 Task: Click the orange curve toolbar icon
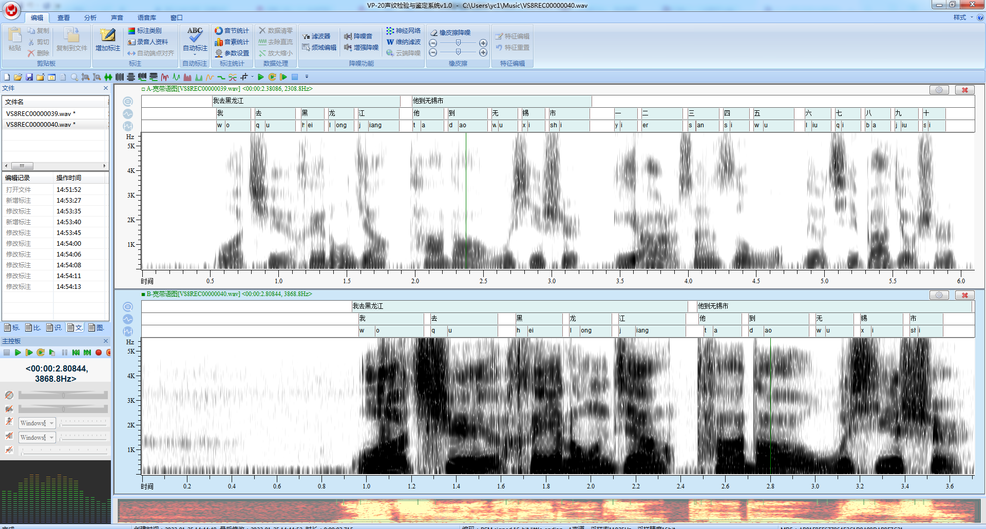(210, 77)
